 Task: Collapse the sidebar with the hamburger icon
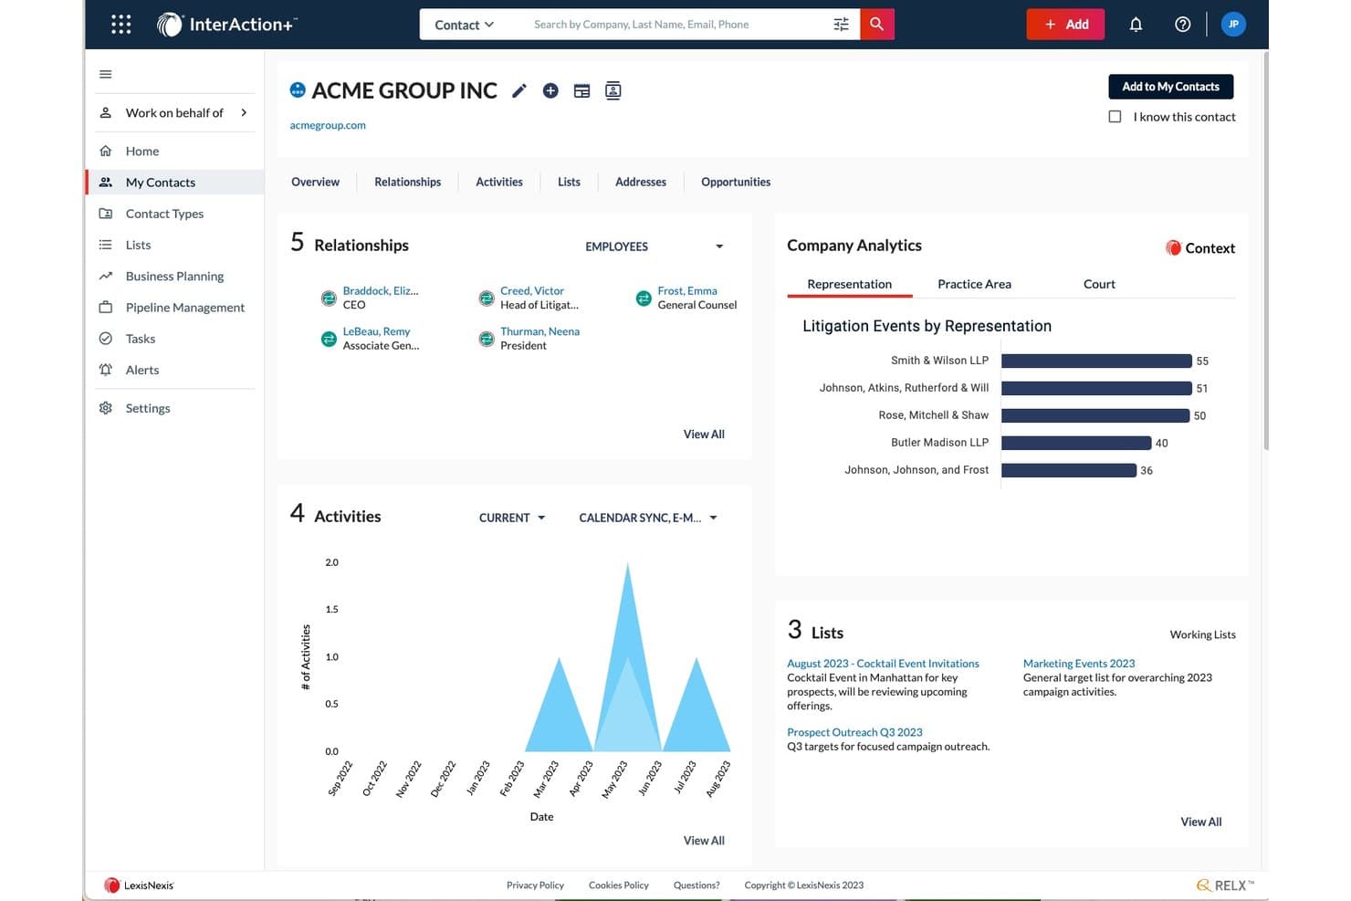[106, 74]
